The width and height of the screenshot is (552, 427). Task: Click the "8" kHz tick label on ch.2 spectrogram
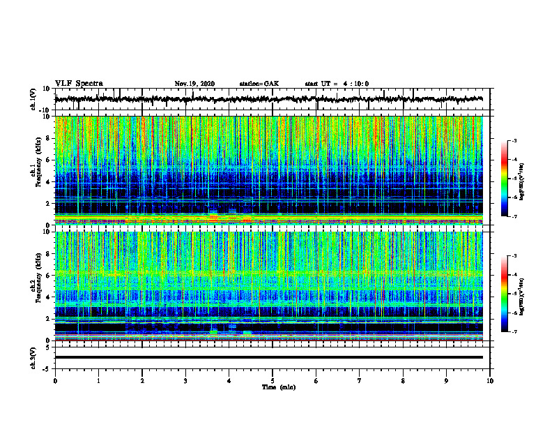[x=48, y=254]
